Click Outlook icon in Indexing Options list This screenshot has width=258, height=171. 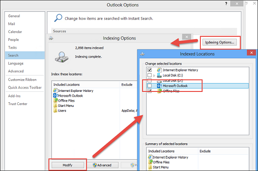[56, 96]
